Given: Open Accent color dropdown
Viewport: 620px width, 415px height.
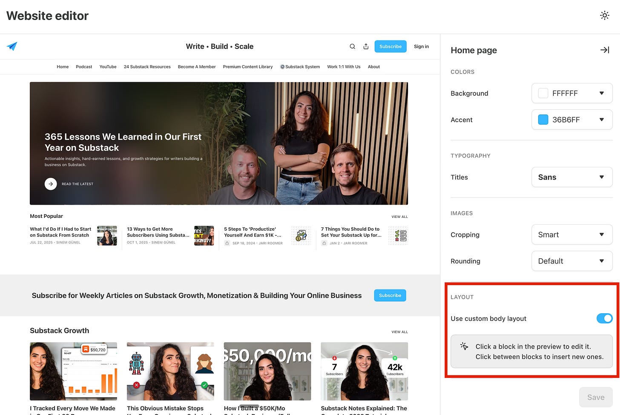Looking at the screenshot, I should [572, 120].
